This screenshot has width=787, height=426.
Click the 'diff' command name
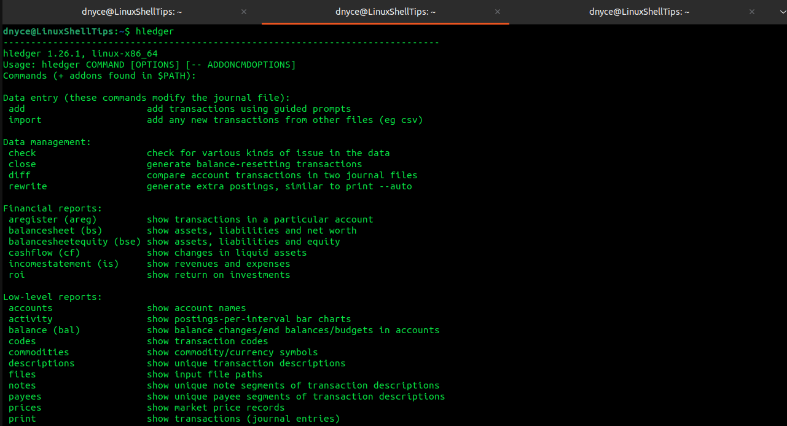[x=20, y=175]
